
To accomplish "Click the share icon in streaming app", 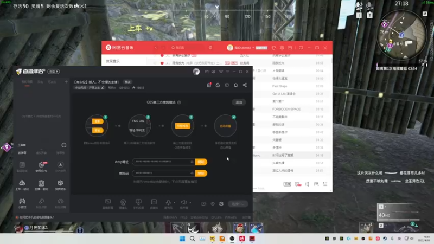I will (x=245, y=85).
